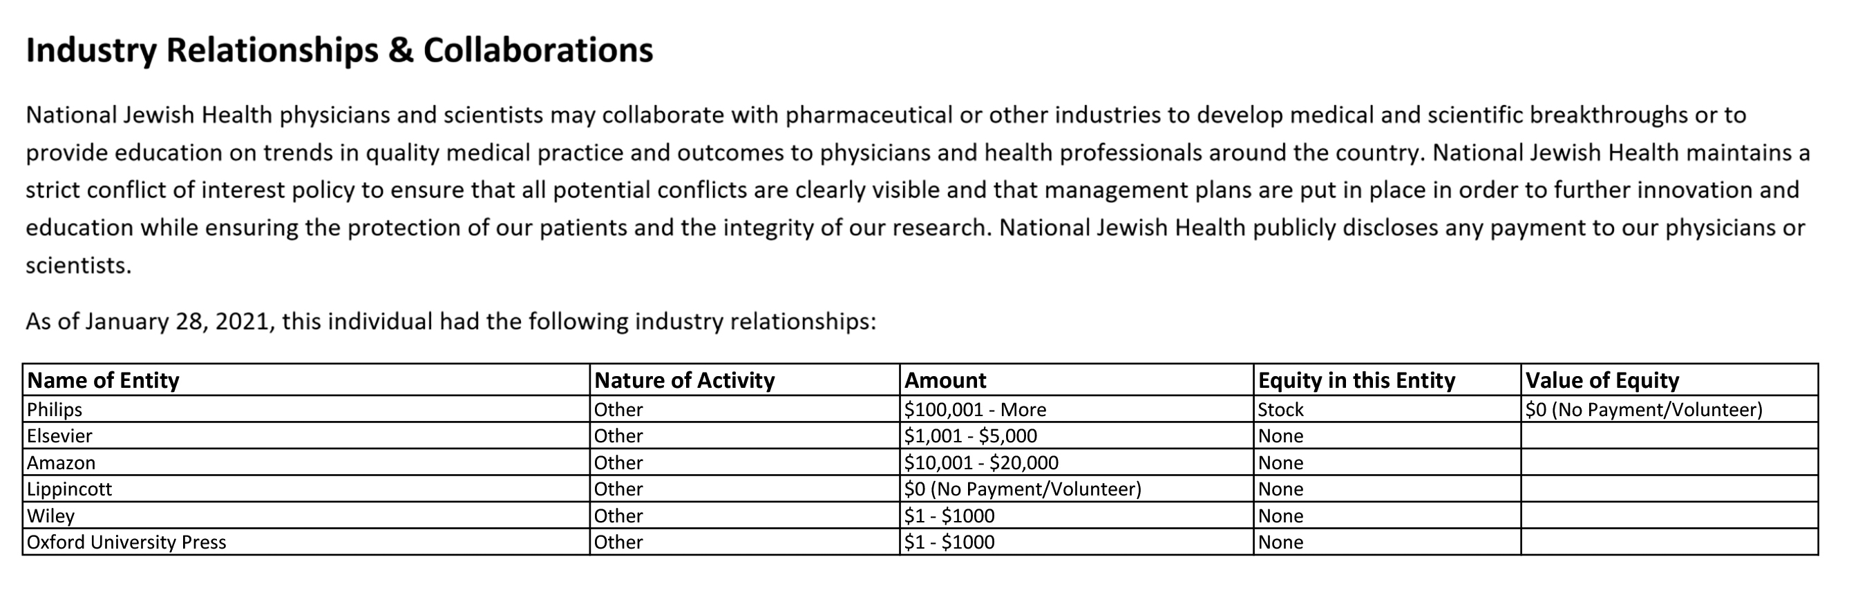Click the "As of January 28, 2021" sentence
The height and width of the screenshot is (599, 1849).
451,321
